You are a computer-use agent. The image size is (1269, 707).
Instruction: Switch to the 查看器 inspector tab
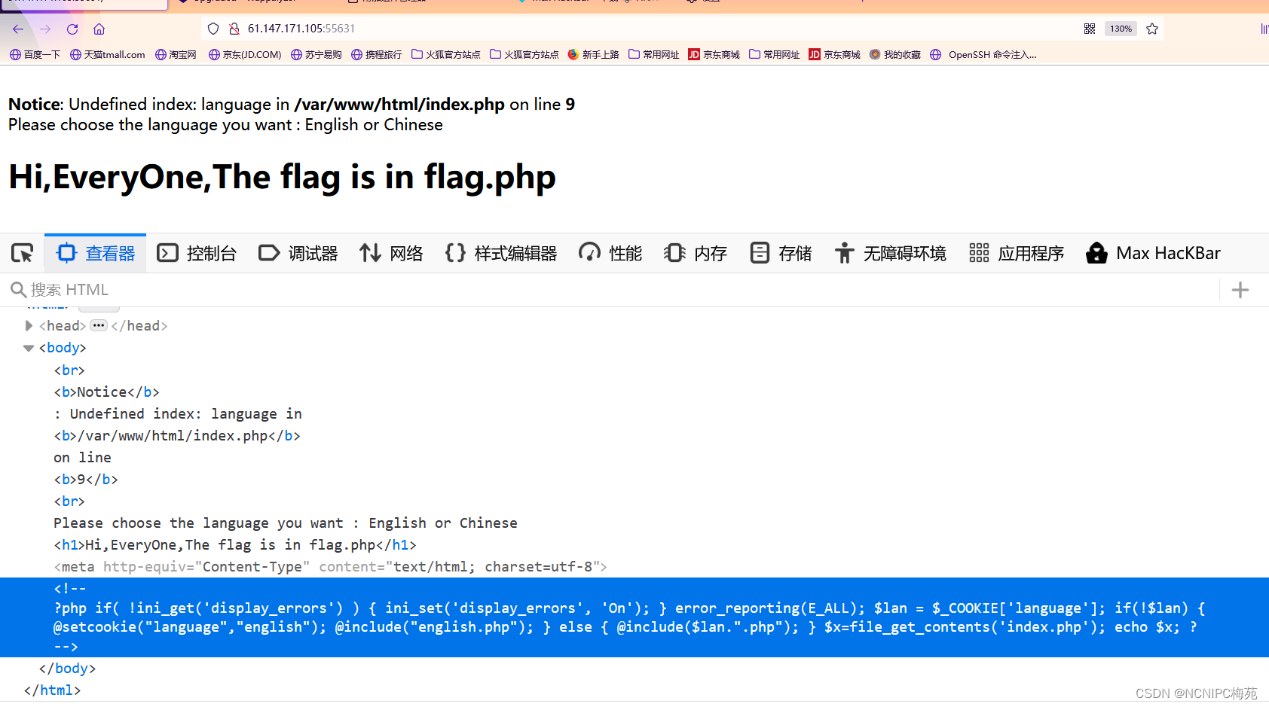point(96,253)
